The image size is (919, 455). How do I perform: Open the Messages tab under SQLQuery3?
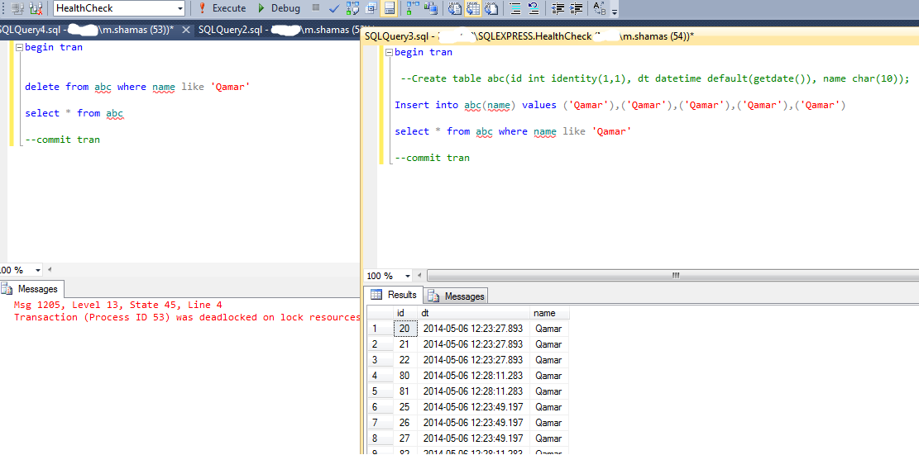click(457, 296)
